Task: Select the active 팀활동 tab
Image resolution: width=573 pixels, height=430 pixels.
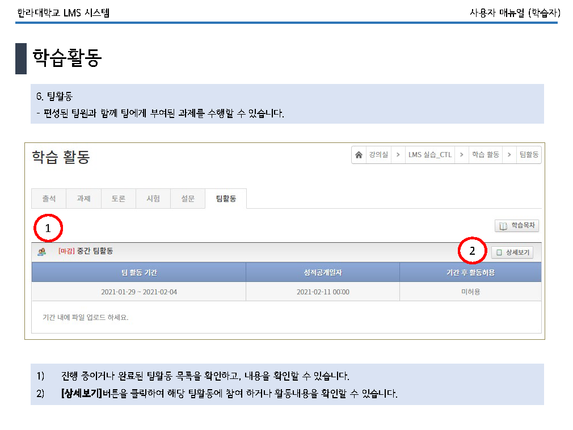Action: 226,199
